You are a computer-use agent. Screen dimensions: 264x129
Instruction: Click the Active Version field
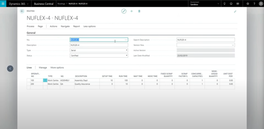click(x=206, y=50)
